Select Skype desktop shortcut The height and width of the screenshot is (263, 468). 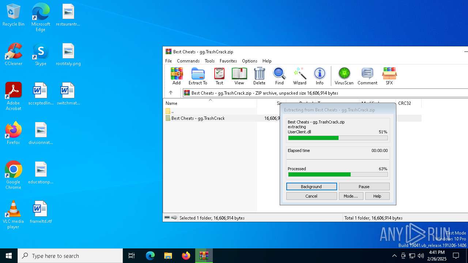41,55
